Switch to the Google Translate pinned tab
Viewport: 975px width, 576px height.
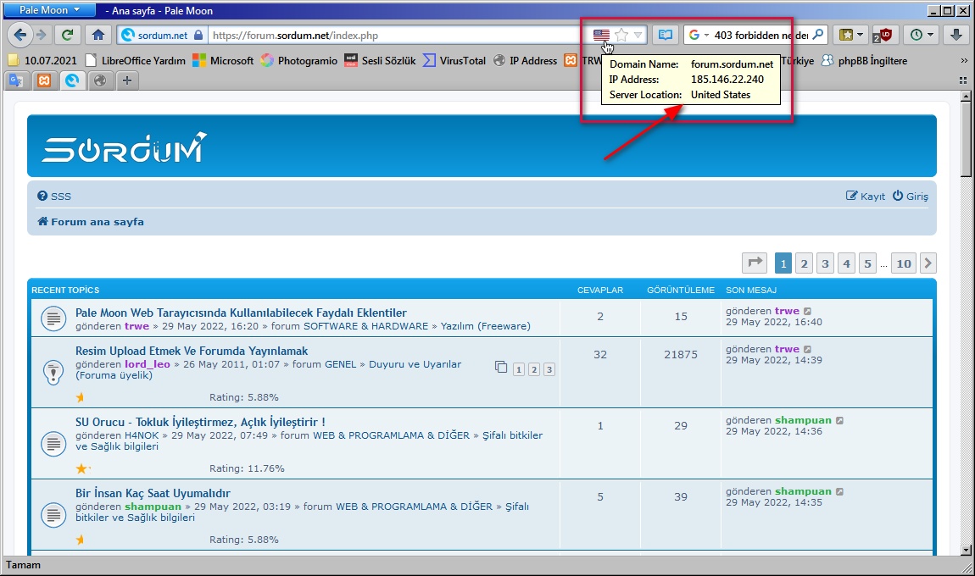coord(16,80)
